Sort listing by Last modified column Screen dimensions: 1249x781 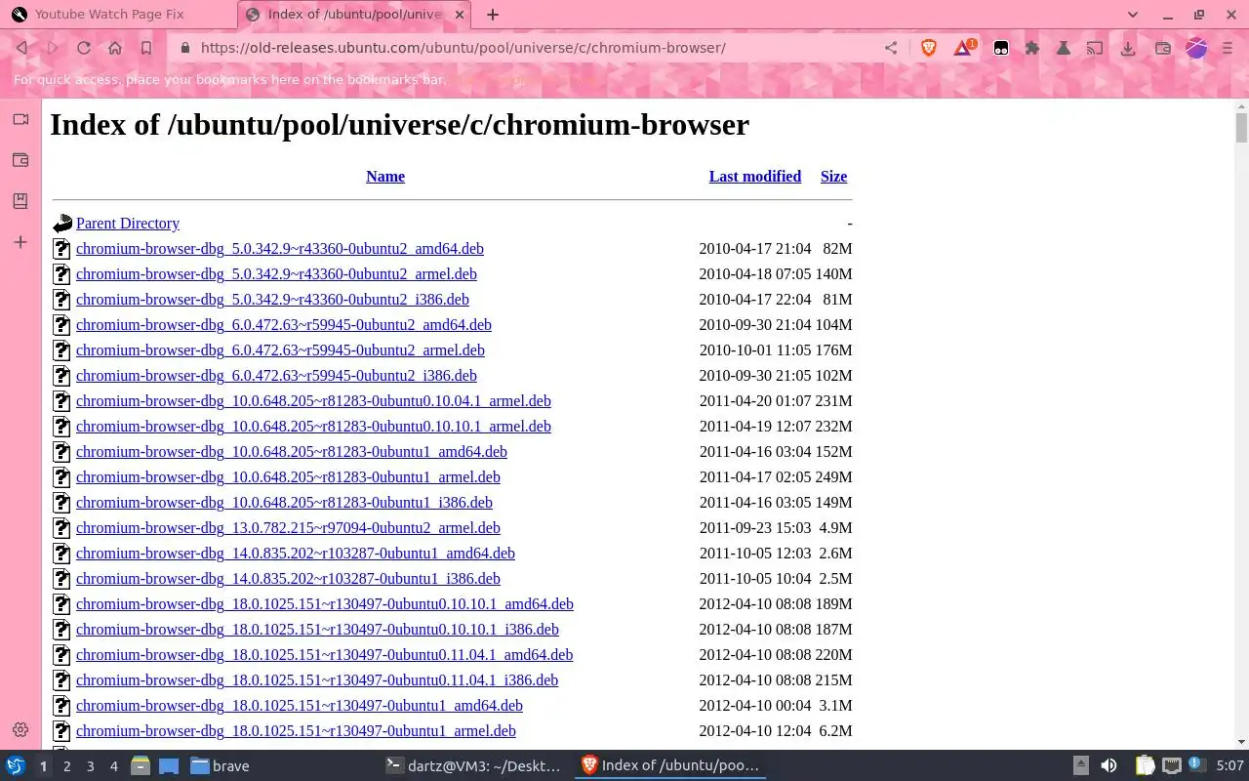coord(755,177)
